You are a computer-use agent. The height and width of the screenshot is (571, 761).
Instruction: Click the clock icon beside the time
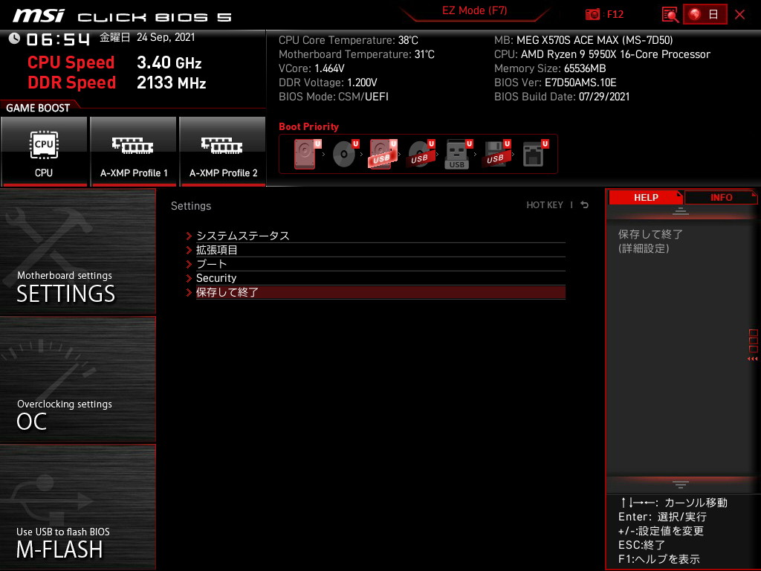coord(15,39)
